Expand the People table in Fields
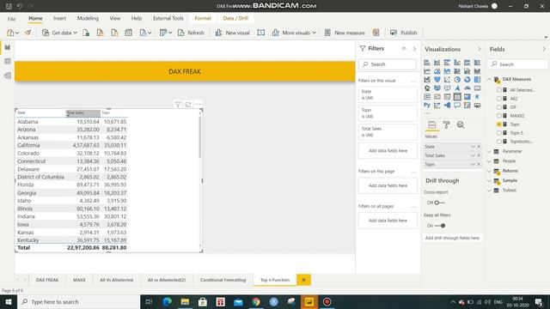Viewport: 550px width, 309px height. [x=490, y=161]
